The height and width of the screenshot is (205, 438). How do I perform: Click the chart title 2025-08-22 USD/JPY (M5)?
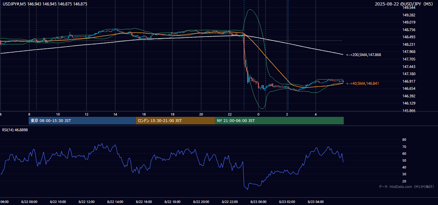(x=404, y=4)
